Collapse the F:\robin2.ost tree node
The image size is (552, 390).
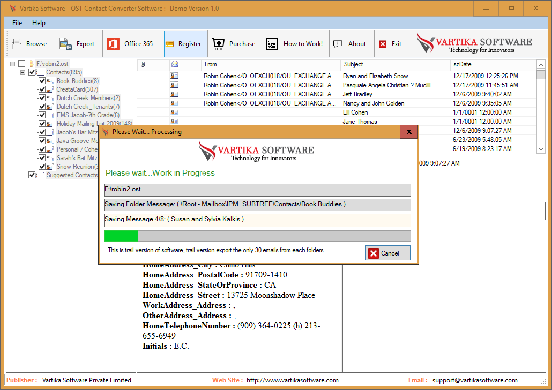(x=13, y=64)
